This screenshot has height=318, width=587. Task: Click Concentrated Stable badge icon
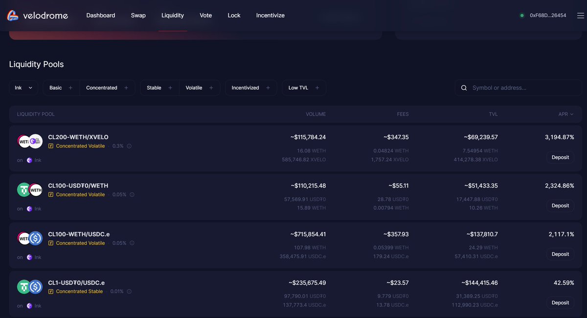click(x=51, y=292)
